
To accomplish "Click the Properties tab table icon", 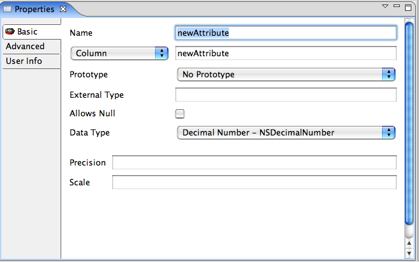I will [x=8, y=9].
